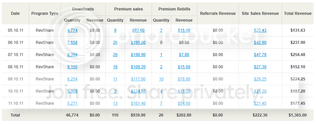
Task: Open 07.10.11 premium sales quantity 26
Action: pyautogui.click(x=115, y=55)
